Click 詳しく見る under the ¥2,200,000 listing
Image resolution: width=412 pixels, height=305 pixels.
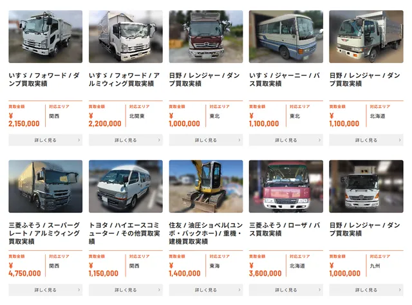[126, 140]
